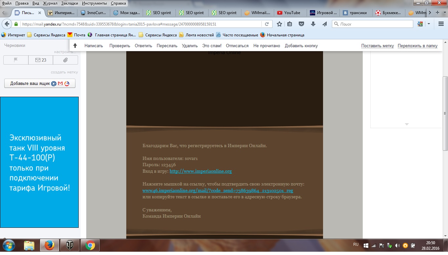Mark message with Это спам!
Image resolution: width=448 pixels, height=255 pixels.
[x=212, y=46]
